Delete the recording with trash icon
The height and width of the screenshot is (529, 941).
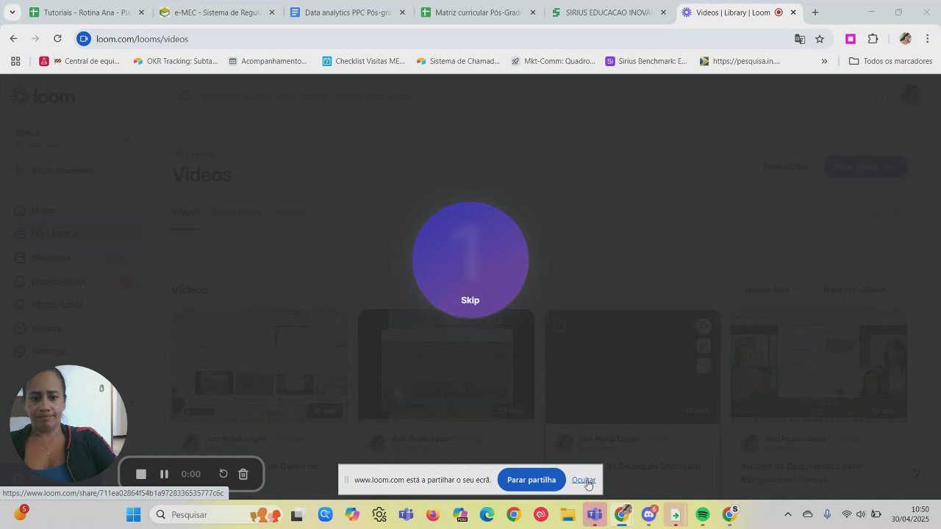point(243,475)
